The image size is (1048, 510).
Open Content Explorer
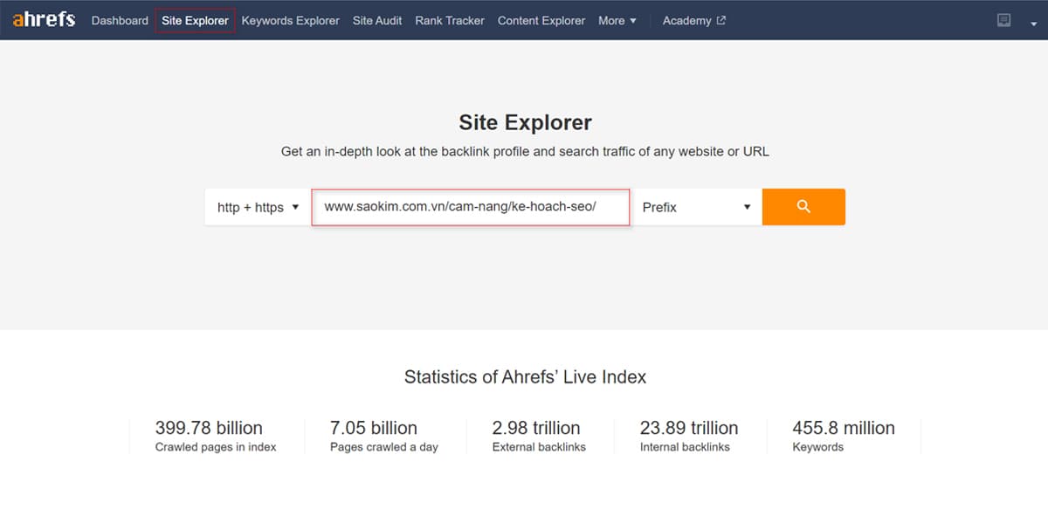(541, 20)
